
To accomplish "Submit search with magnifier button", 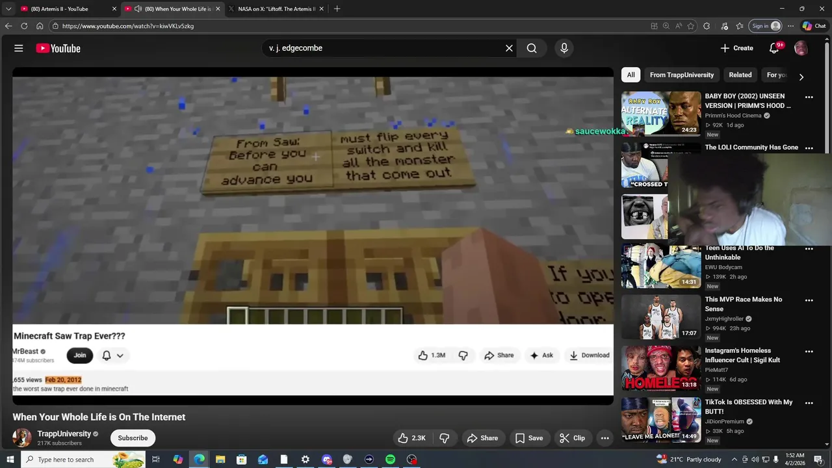I will (532, 48).
